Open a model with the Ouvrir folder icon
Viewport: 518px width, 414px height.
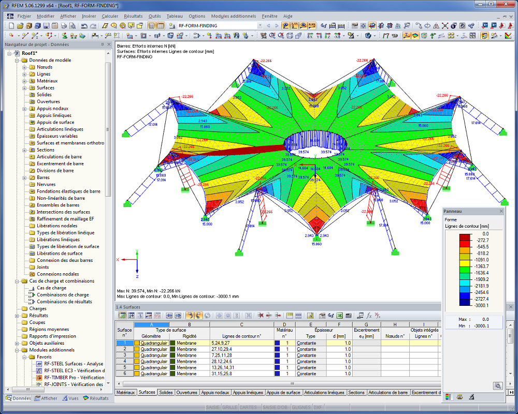pos(21,26)
